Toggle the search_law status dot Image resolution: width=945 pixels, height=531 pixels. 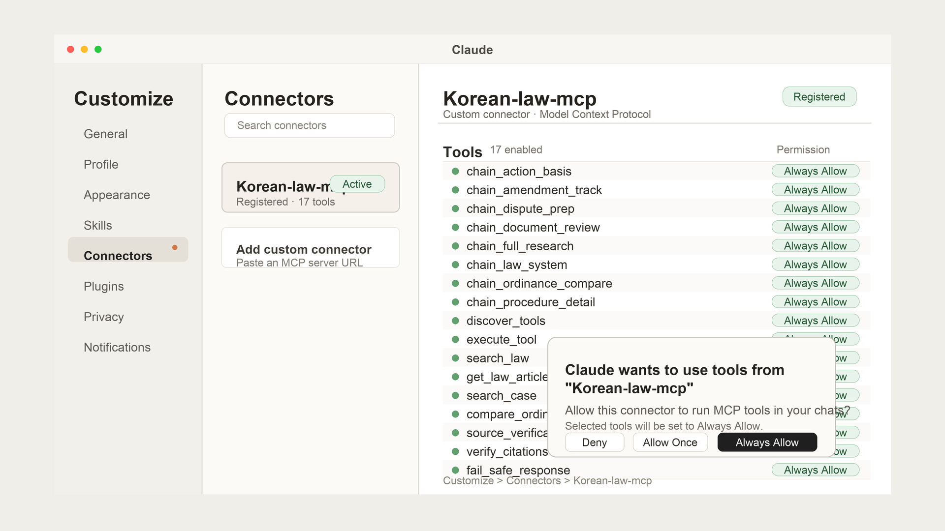point(456,358)
